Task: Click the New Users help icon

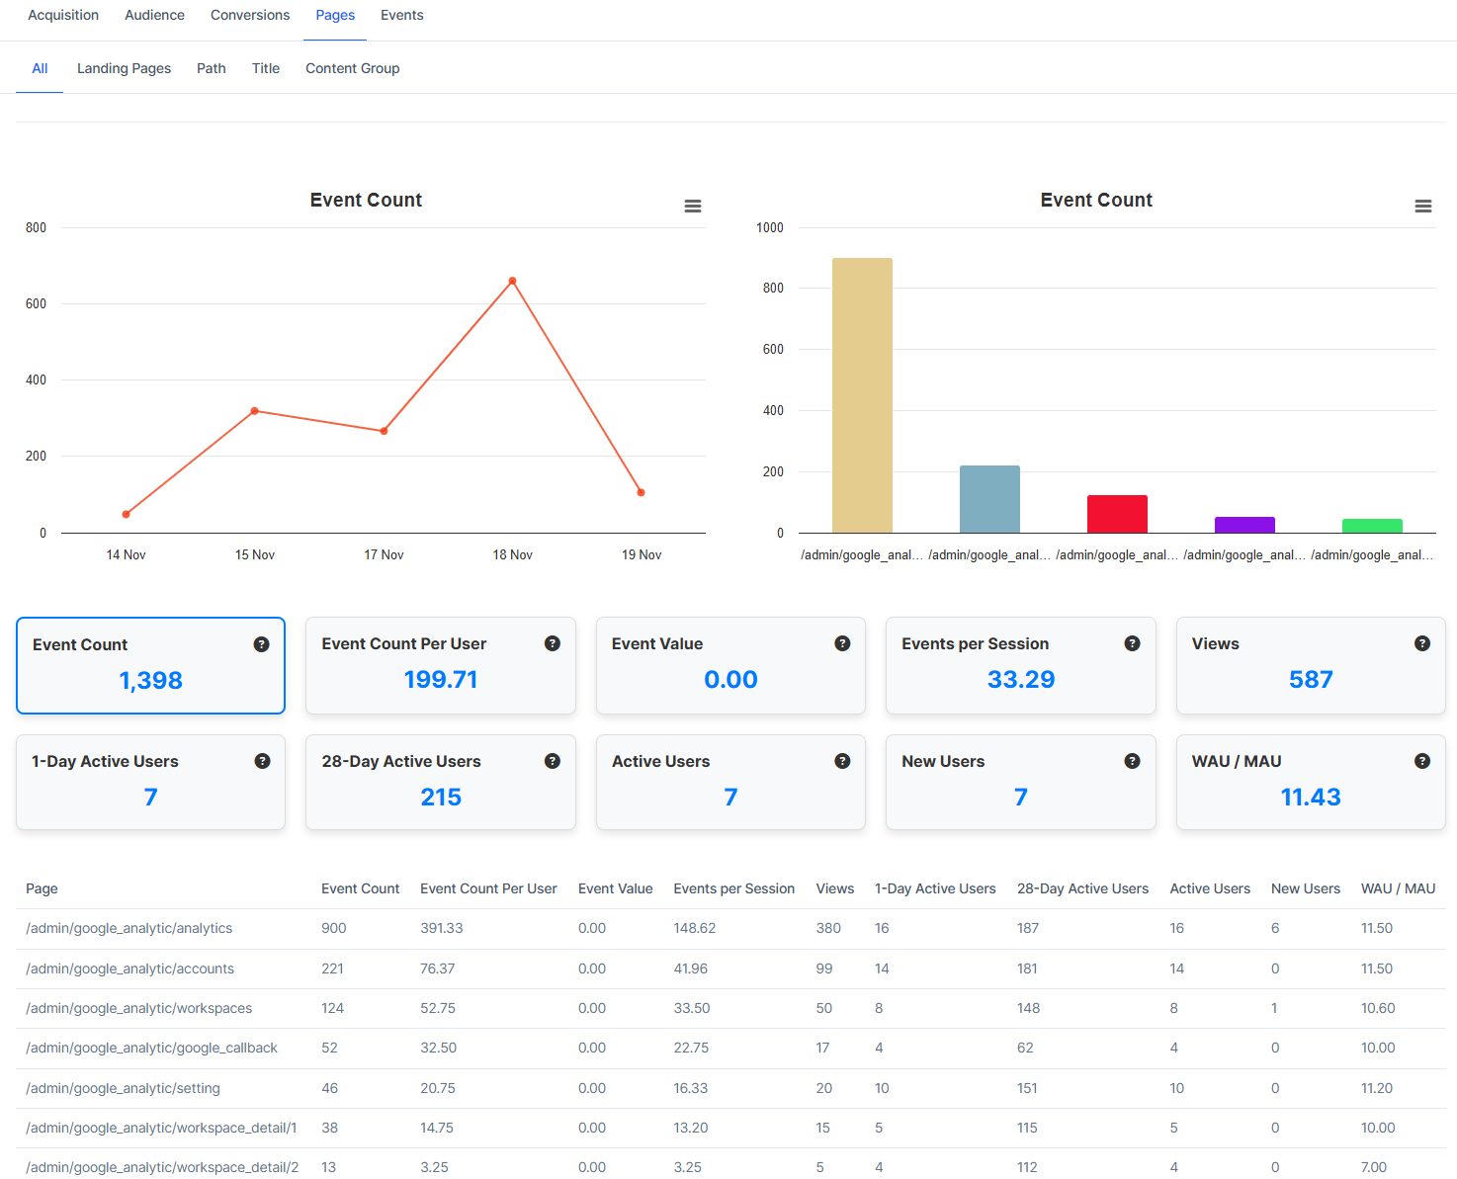Action: point(1132,761)
